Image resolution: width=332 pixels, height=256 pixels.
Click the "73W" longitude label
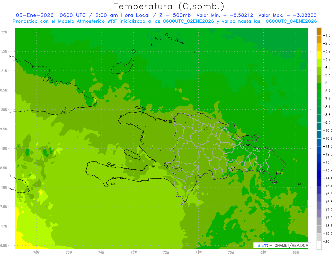click(x=134, y=252)
